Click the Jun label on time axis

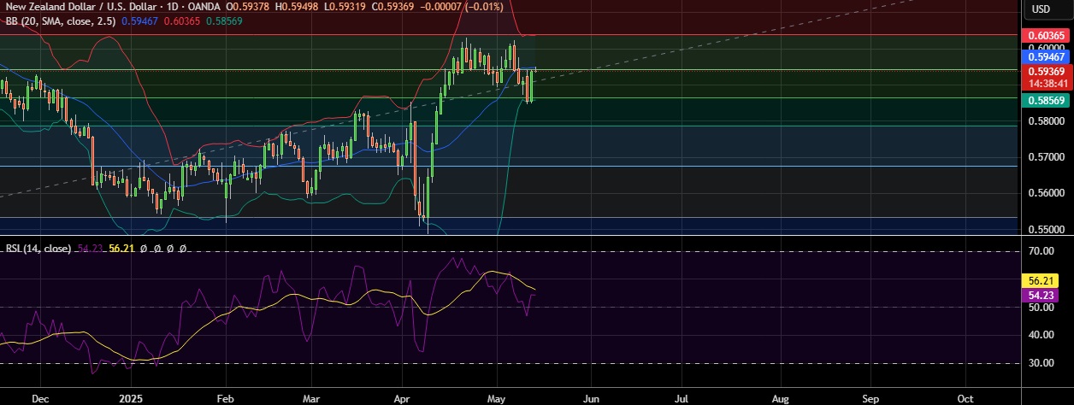coord(590,398)
